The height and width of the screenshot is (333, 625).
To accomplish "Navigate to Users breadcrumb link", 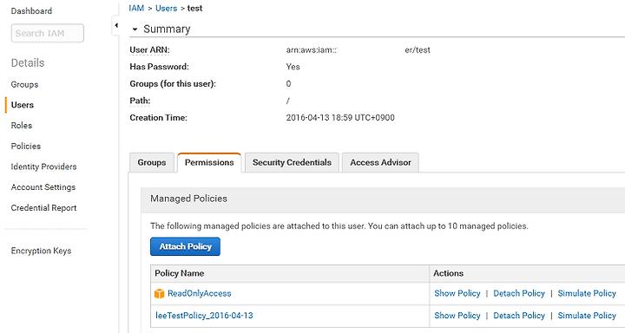I will (x=166, y=9).
